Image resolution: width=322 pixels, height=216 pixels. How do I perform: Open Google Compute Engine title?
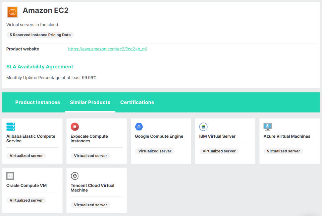[x=159, y=136]
